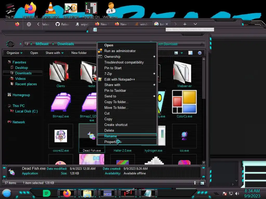Switch to the GitHub Relea browser tab

coord(62,24)
